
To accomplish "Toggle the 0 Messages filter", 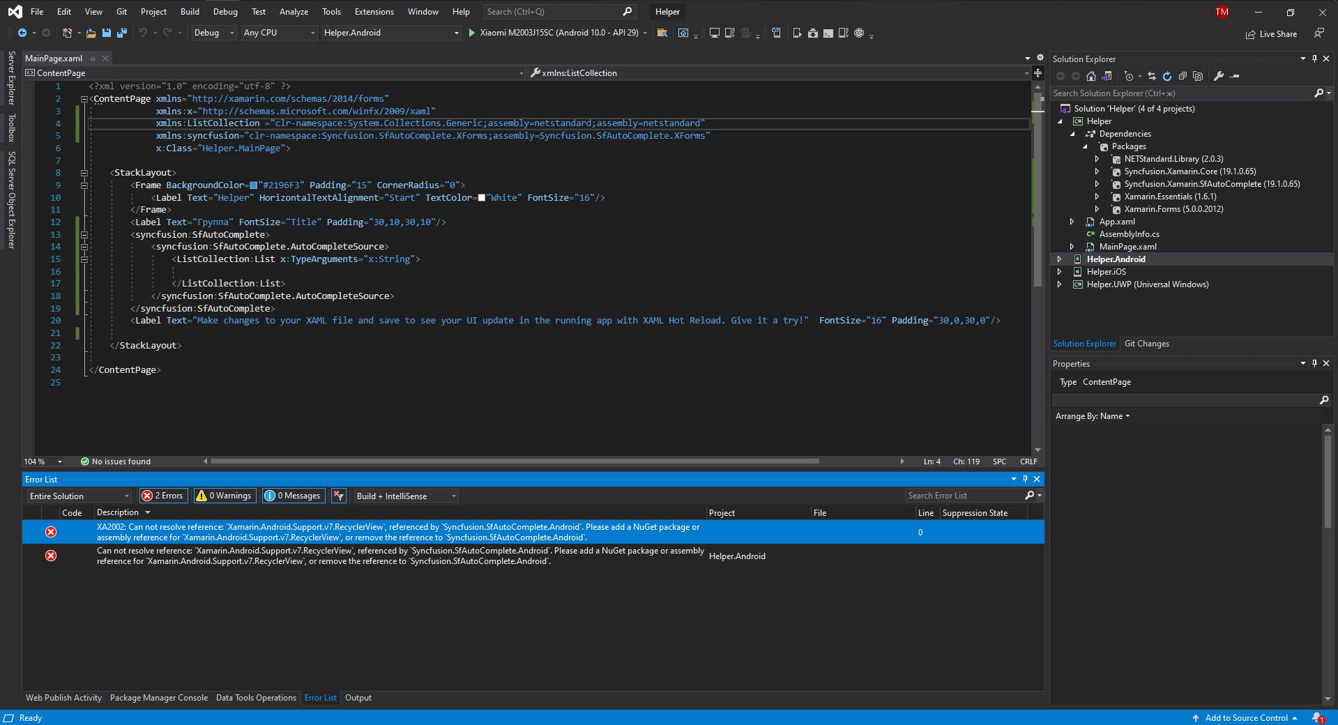I will [x=293, y=496].
